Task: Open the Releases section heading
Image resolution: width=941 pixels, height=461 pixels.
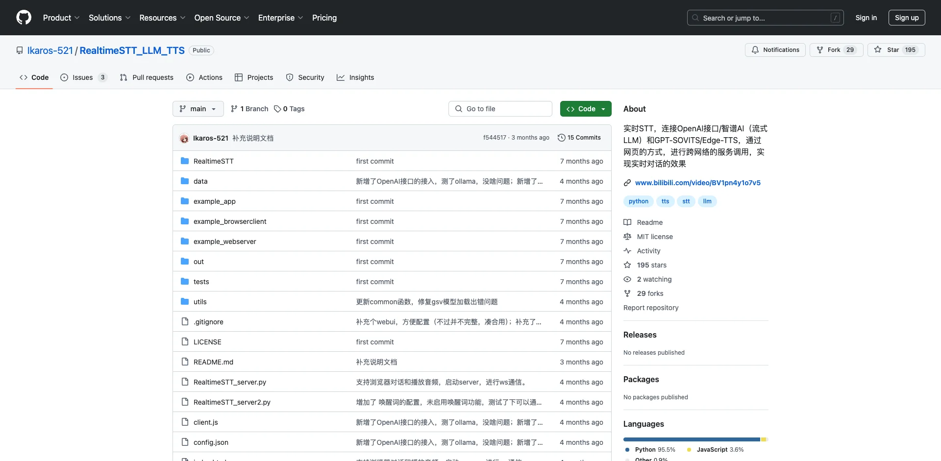Action: 640,335
